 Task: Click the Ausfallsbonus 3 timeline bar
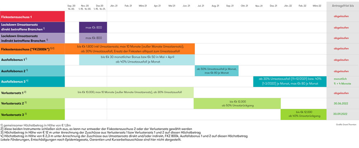pos(289,81)
